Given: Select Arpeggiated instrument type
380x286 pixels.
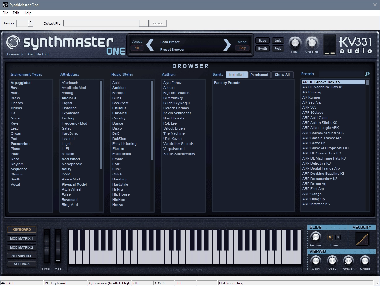Looking at the screenshot, I should 21,83.
